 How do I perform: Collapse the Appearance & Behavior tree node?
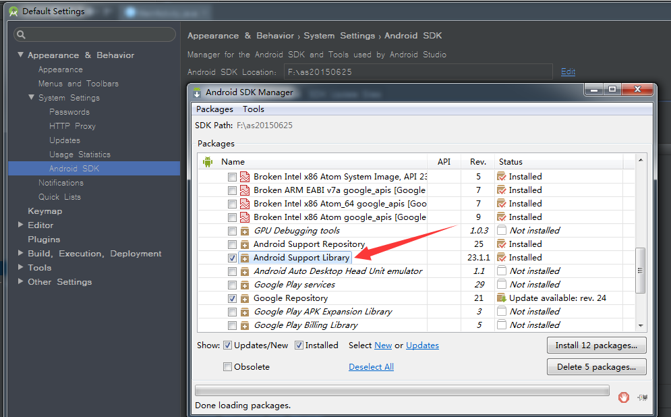click(20, 55)
